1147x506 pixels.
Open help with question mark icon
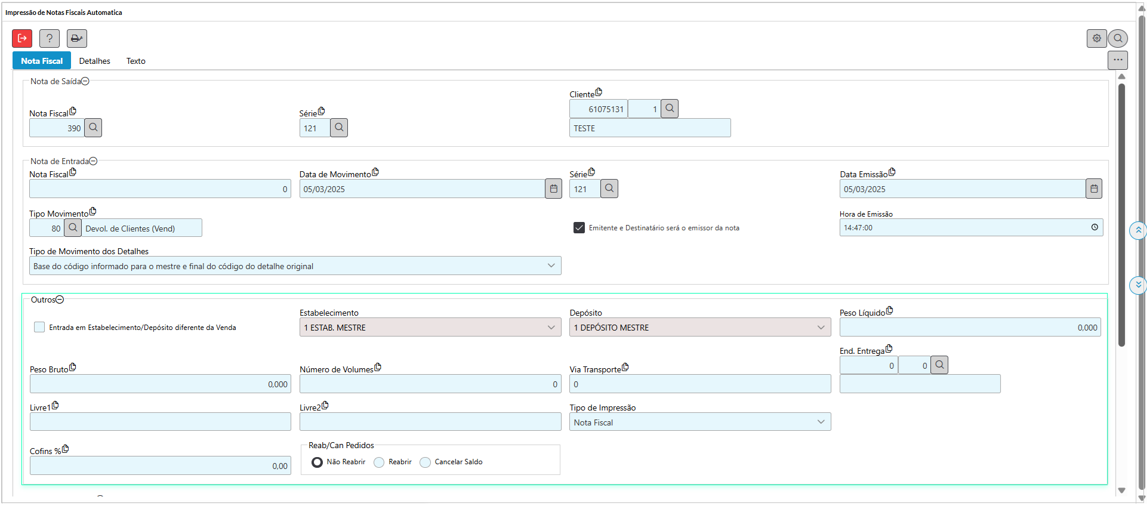(50, 38)
